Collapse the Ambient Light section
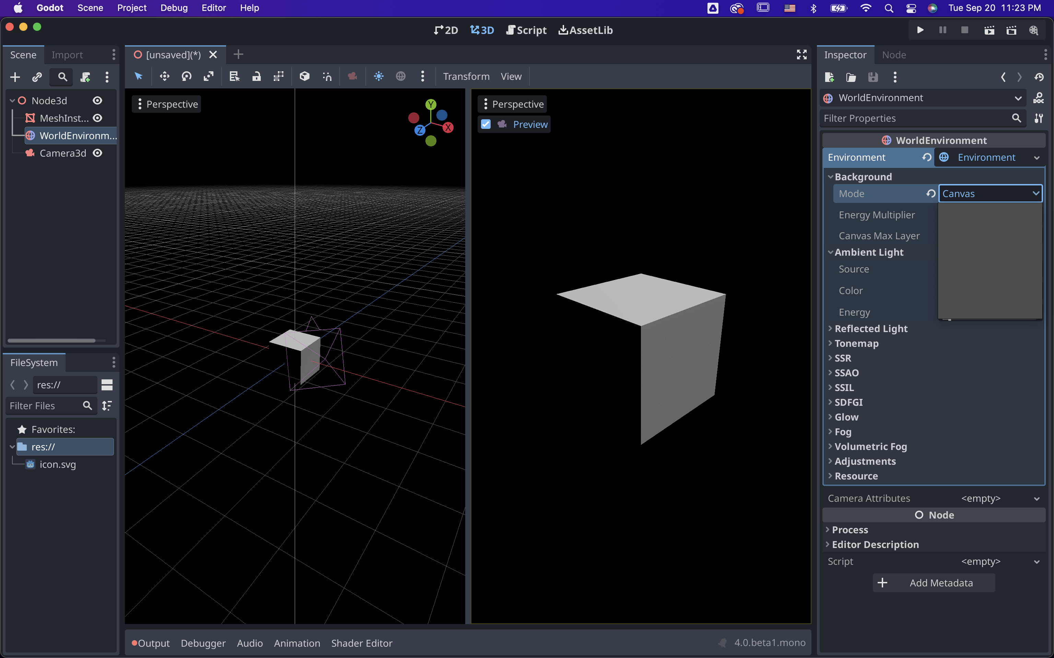This screenshot has height=658, width=1054. click(868, 252)
